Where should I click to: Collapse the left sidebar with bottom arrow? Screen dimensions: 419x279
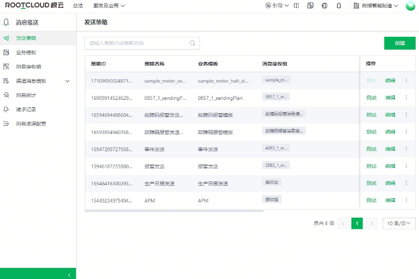coord(69,274)
